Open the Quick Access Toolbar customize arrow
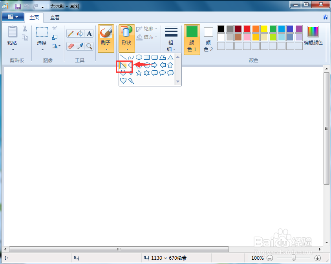Image resolution: width=331 pixels, height=264 pixels. coord(43,7)
